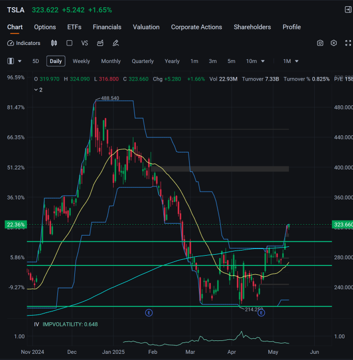The height and width of the screenshot is (360, 353).
Task: Change the candlestick chart type
Action: (54, 43)
